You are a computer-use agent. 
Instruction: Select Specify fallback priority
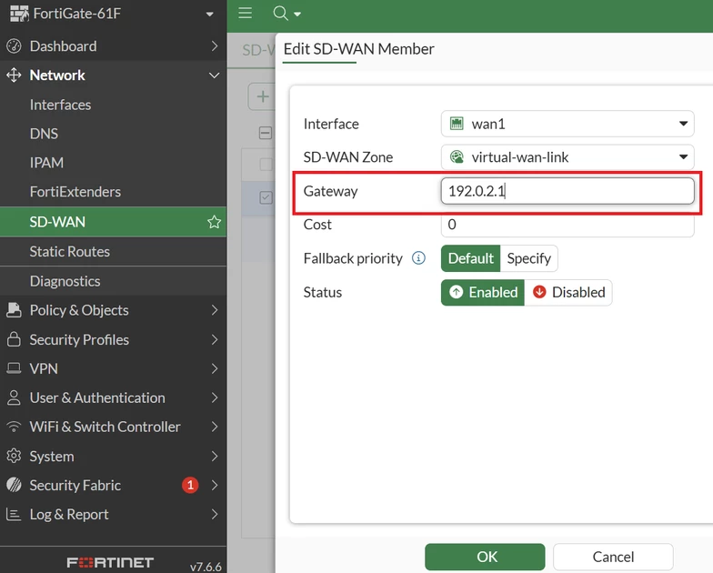pyautogui.click(x=529, y=258)
